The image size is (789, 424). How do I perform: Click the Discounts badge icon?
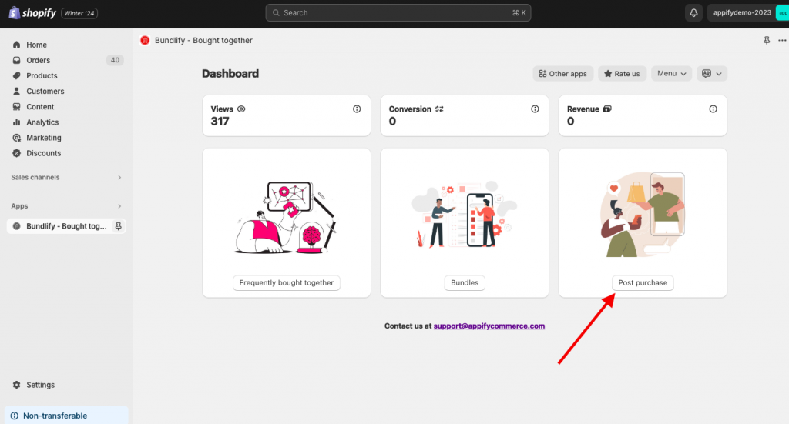[x=17, y=153]
